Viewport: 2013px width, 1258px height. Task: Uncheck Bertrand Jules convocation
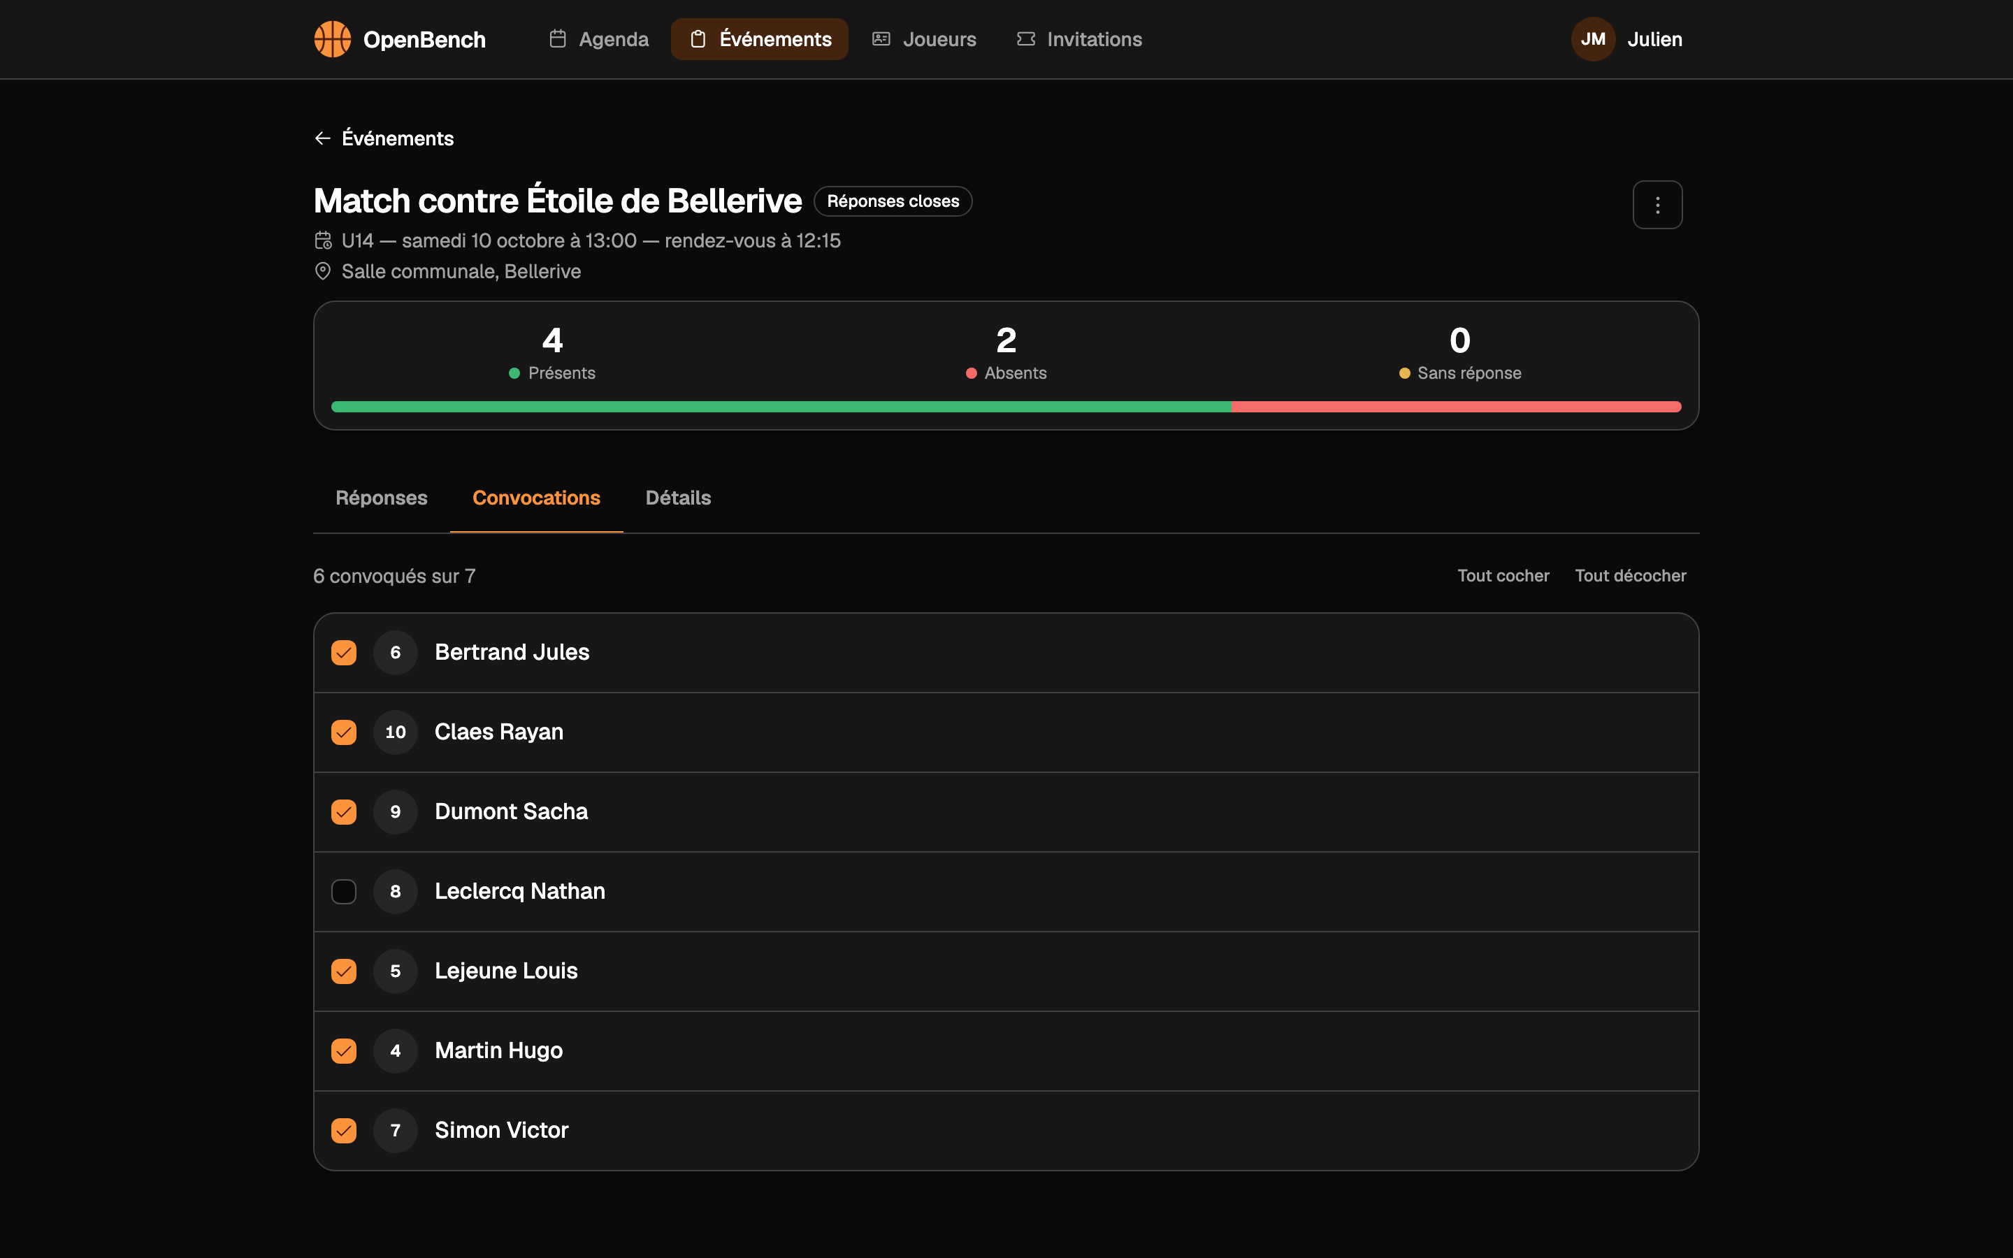[344, 652]
